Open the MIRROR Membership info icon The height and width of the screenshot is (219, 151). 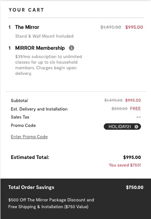[x=71, y=48]
